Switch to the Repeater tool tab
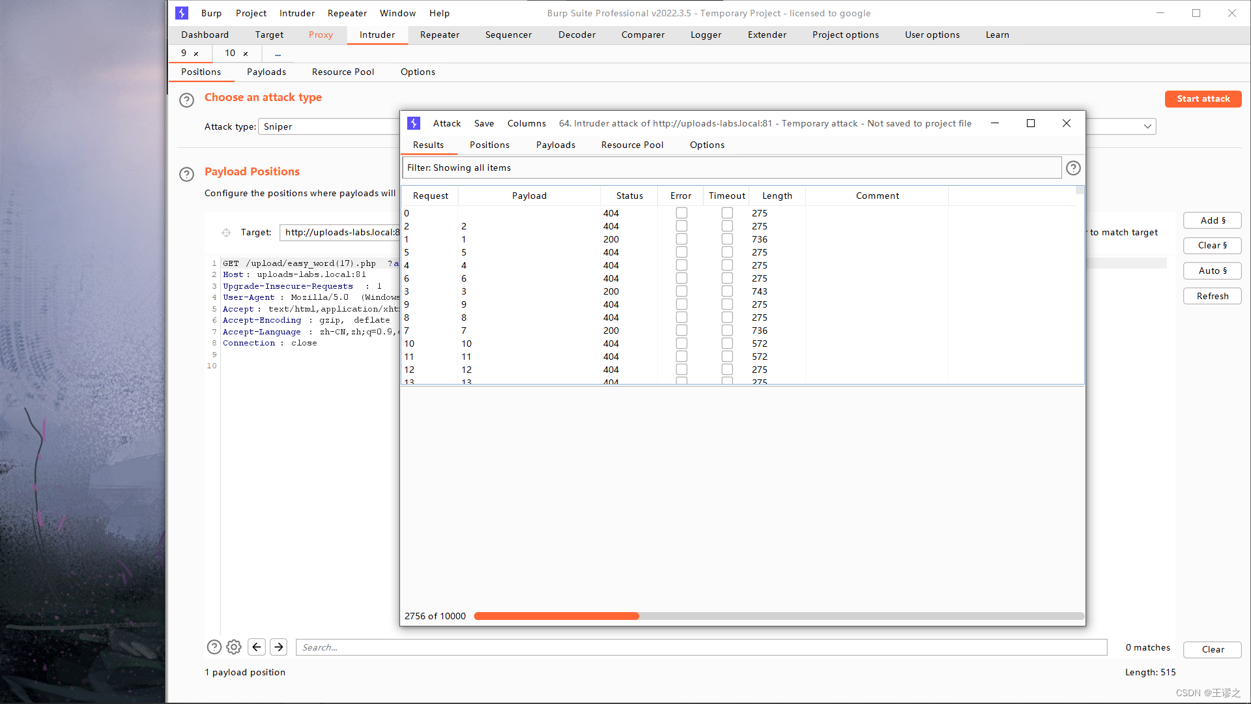 (440, 35)
